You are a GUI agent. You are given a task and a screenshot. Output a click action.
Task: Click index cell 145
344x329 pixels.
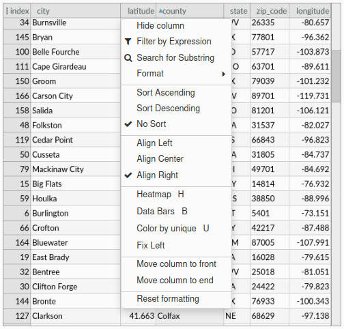tap(17, 38)
